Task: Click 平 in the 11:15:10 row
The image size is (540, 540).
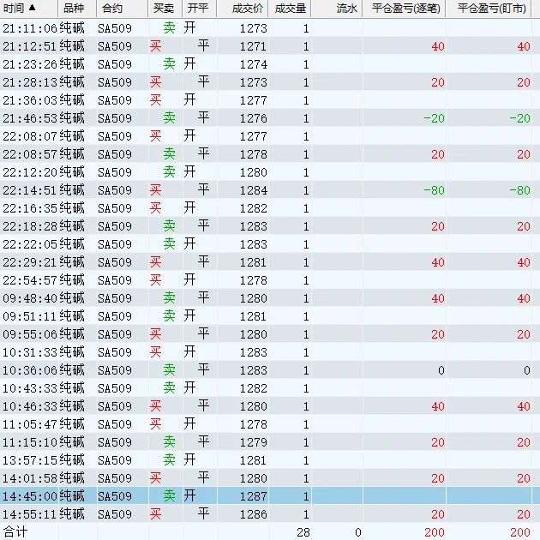Action: coord(203,441)
